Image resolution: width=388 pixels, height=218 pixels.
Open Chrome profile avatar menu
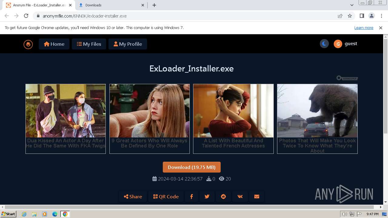[372, 16]
